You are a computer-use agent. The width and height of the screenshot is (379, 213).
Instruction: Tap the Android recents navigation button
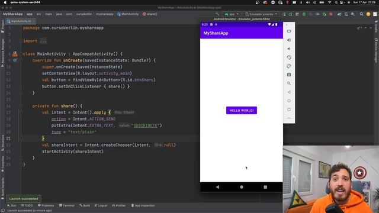click(x=265, y=187)
